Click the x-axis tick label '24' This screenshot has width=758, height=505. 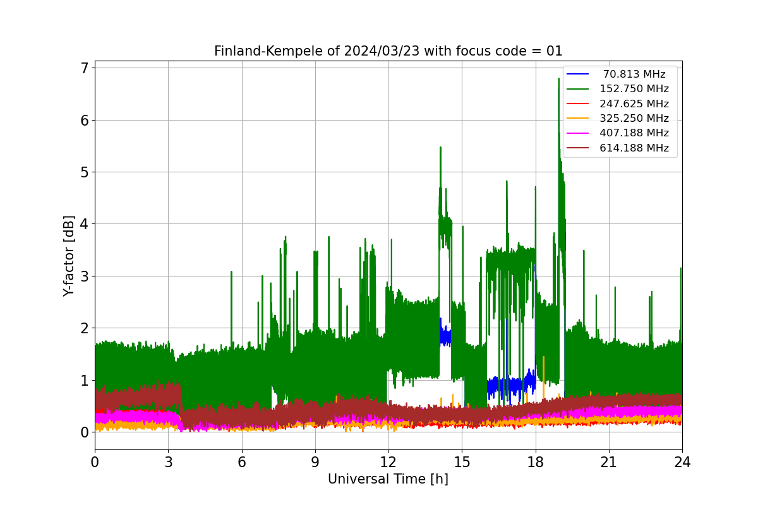coord(682,462)
